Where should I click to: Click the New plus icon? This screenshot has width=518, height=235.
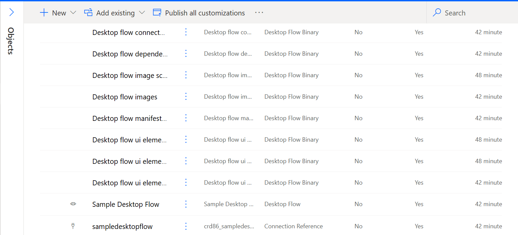pyautogui.click(x=44, y=12)
